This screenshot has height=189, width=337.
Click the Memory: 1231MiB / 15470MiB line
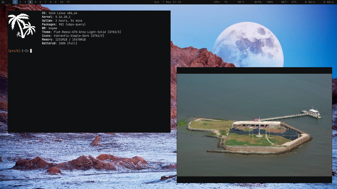point(64,40)
